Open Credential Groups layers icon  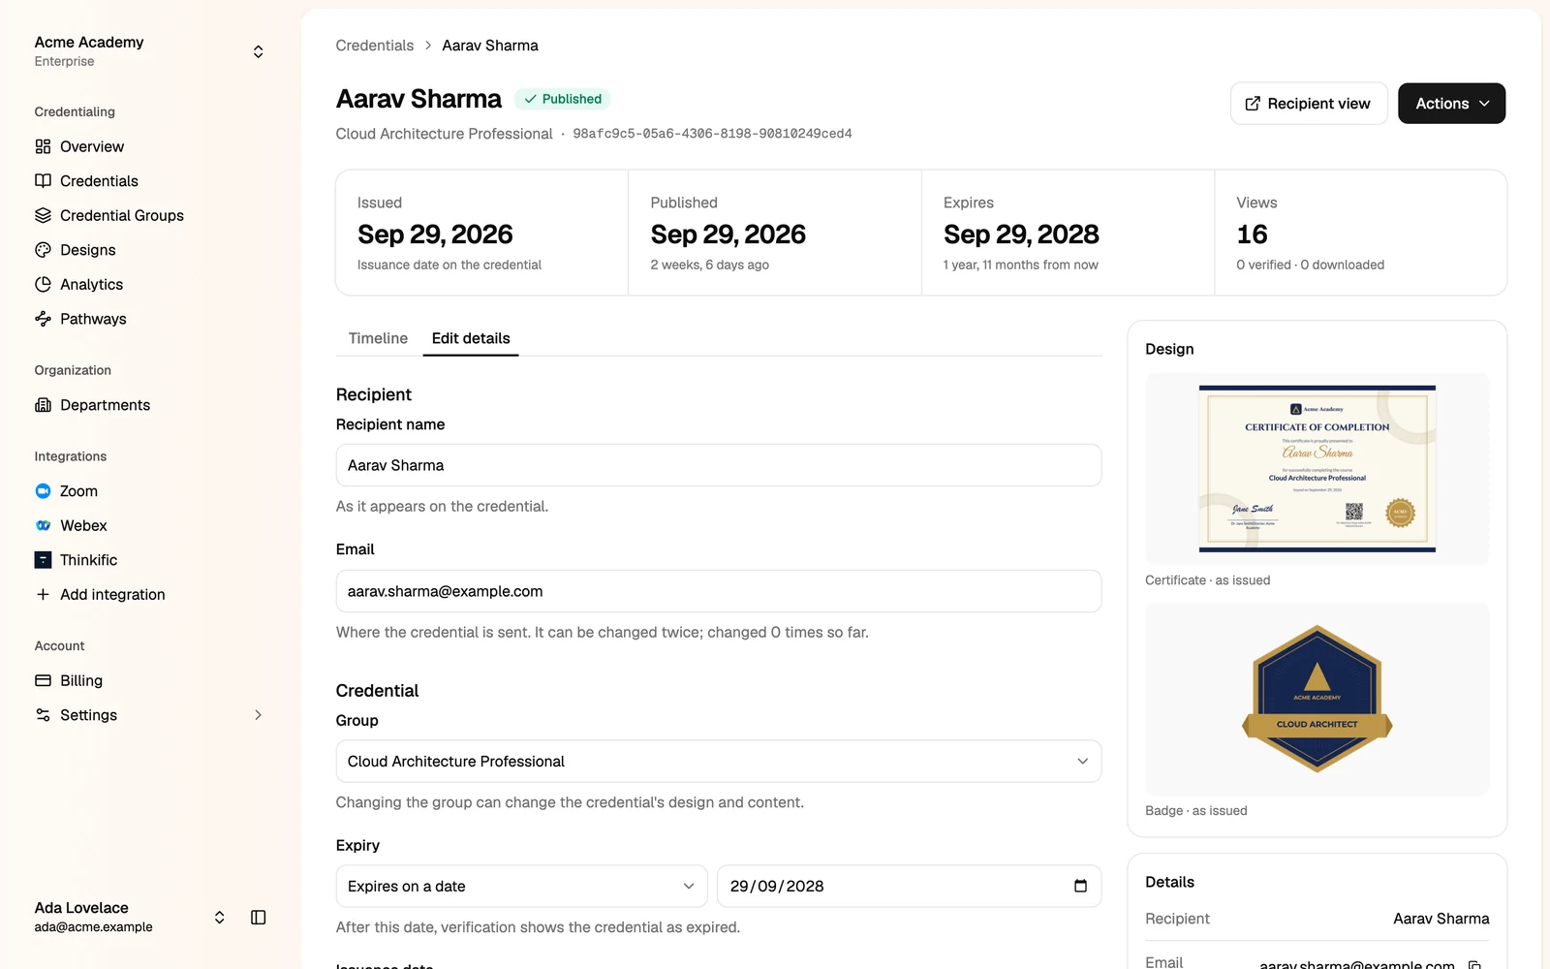pos(43,215)
